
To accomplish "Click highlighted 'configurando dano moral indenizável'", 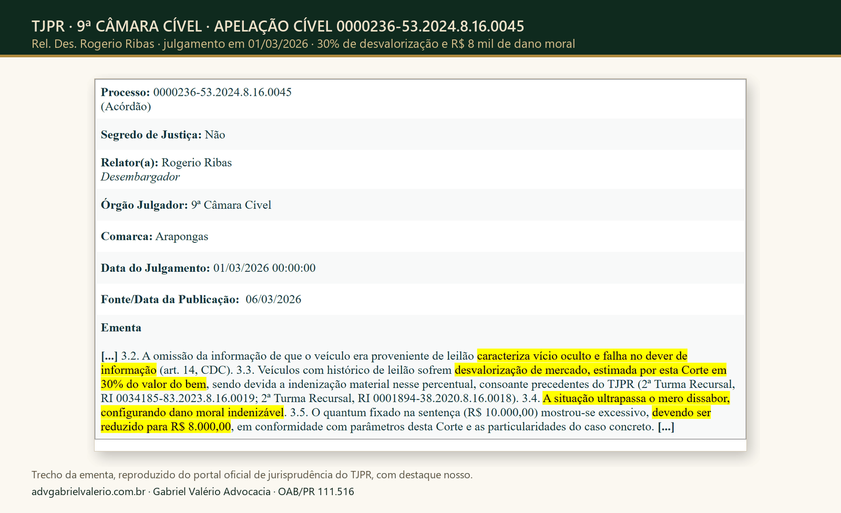I will point(192,413).
